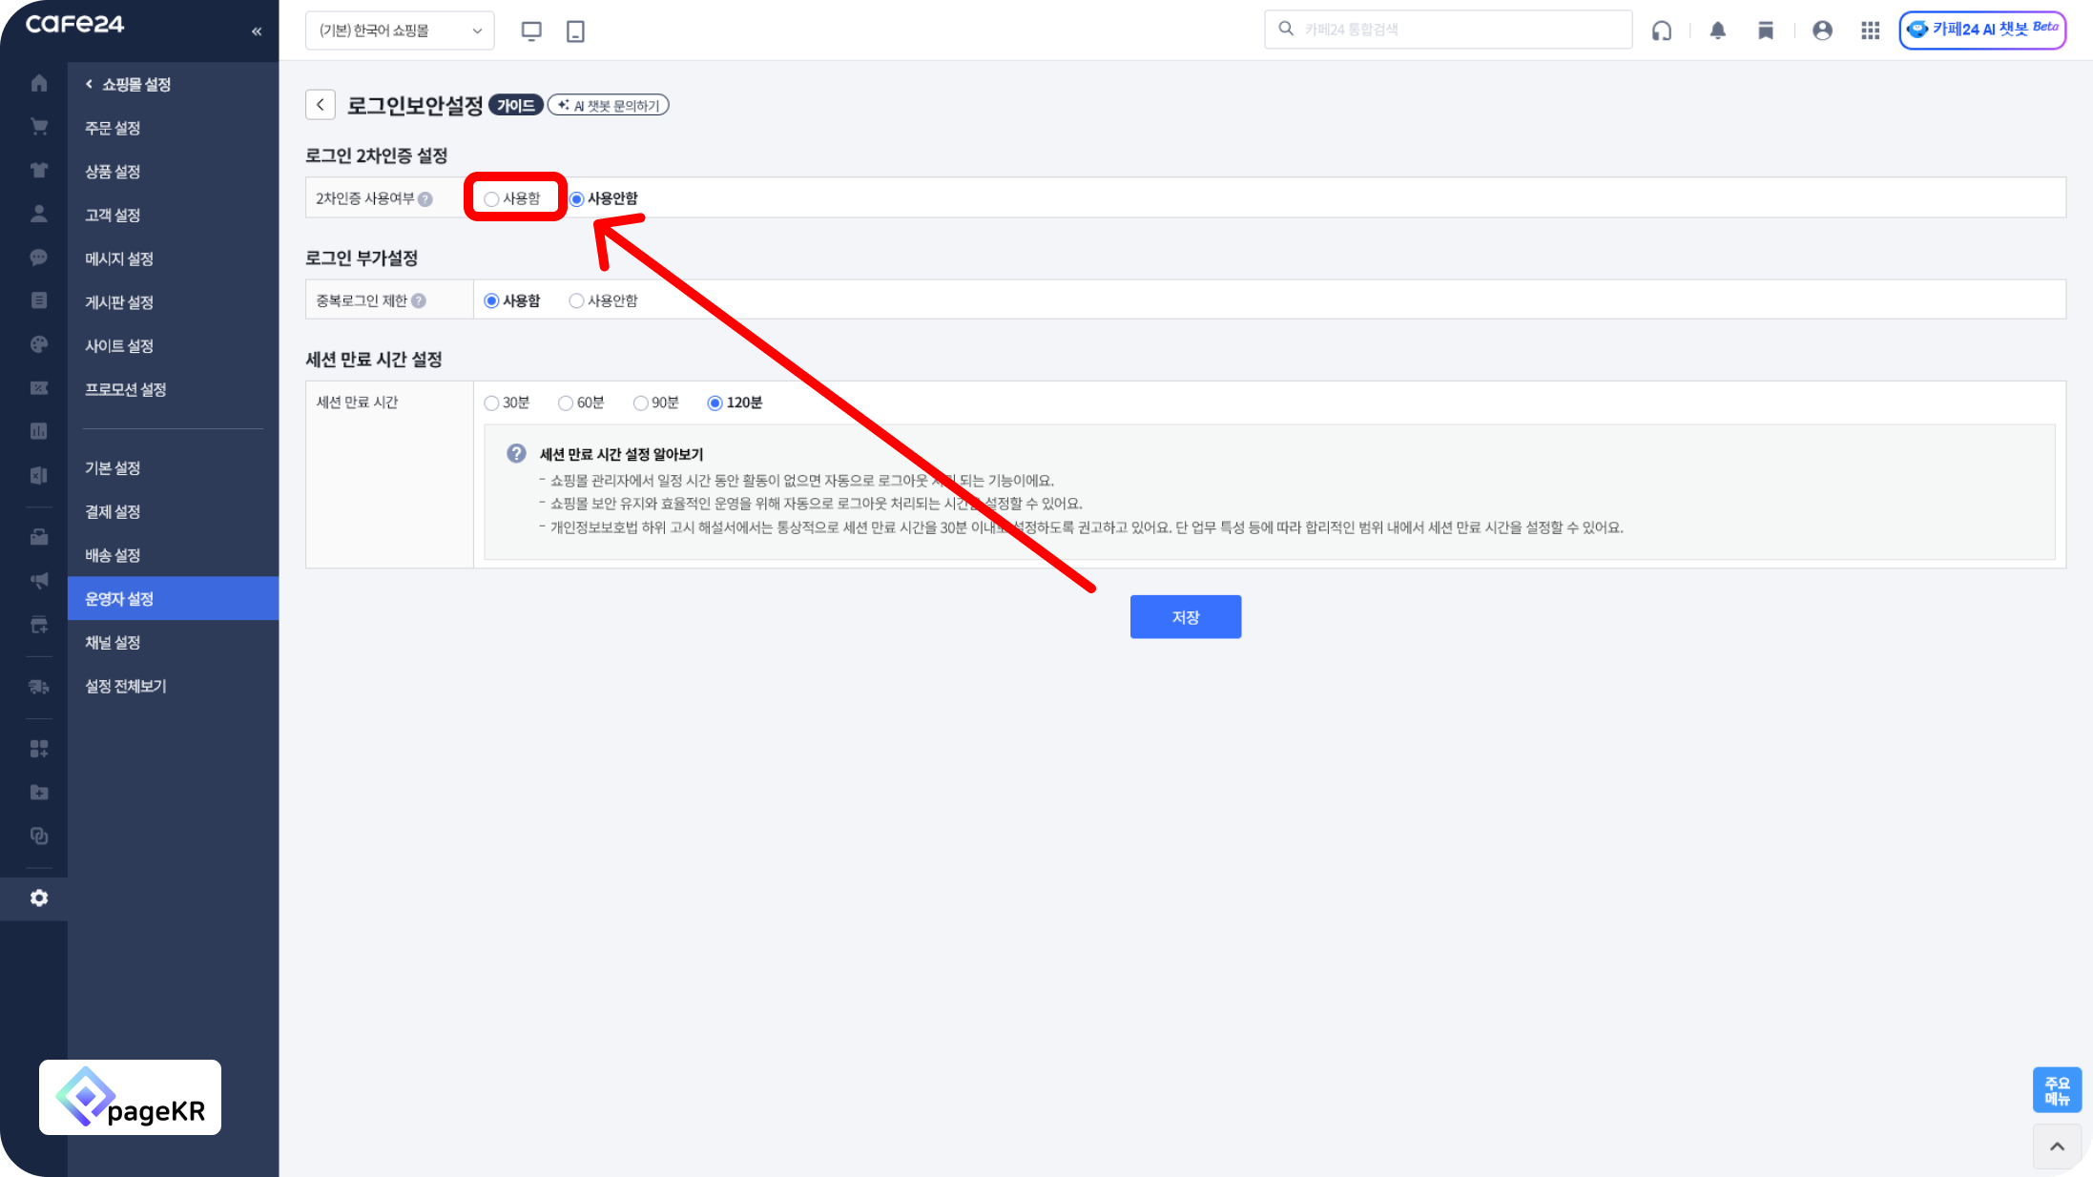Click the home icon in left sidebar

(x=39, y=84)
